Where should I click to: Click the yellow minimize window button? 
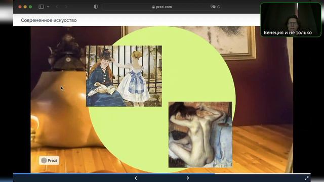25,7
